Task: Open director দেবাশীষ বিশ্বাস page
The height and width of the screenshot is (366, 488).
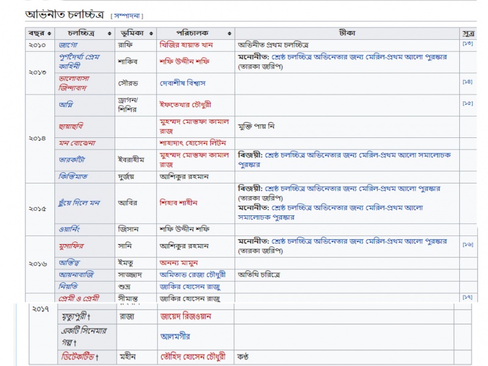Action: click(182, 83)
